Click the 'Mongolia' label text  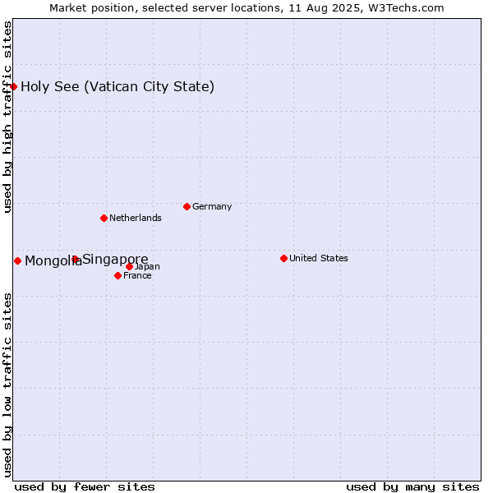(53, 261)
